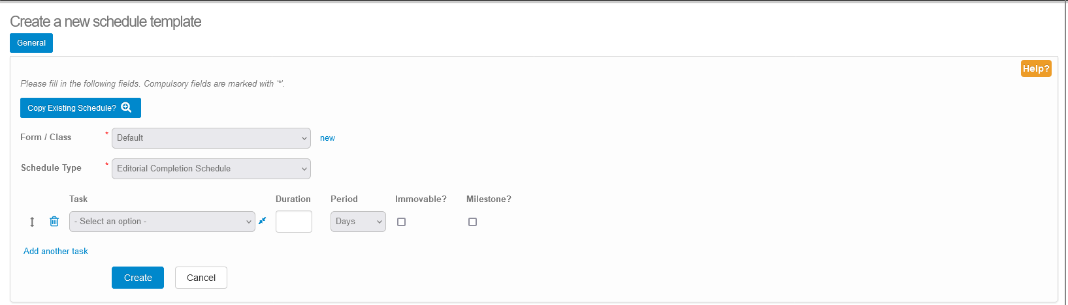This screenshot has width=1068, height=305.
Task: Click the Form / Class field label
Action: point(46,137)
